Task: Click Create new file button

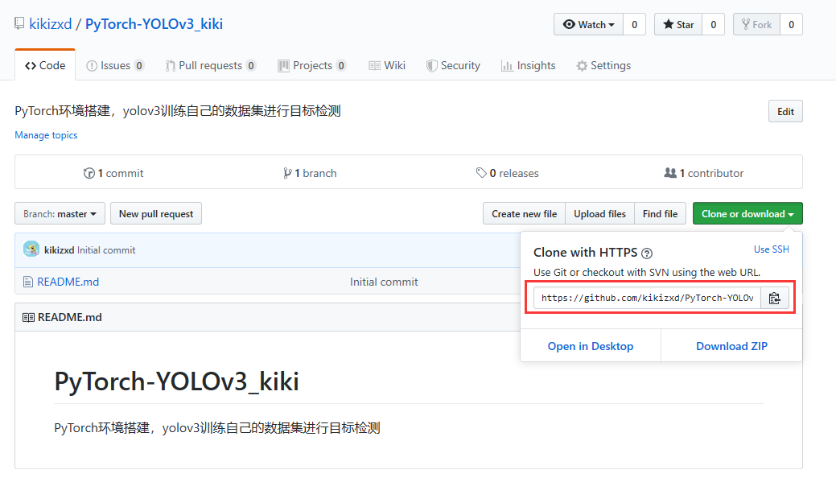Action: [524, 213]
